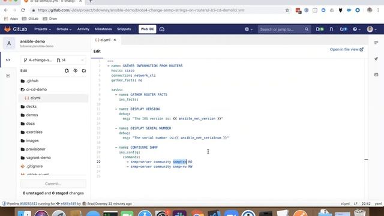384x216 pixels.
Task: Click the Upload file icon in file tree
Action: (76, 71)
